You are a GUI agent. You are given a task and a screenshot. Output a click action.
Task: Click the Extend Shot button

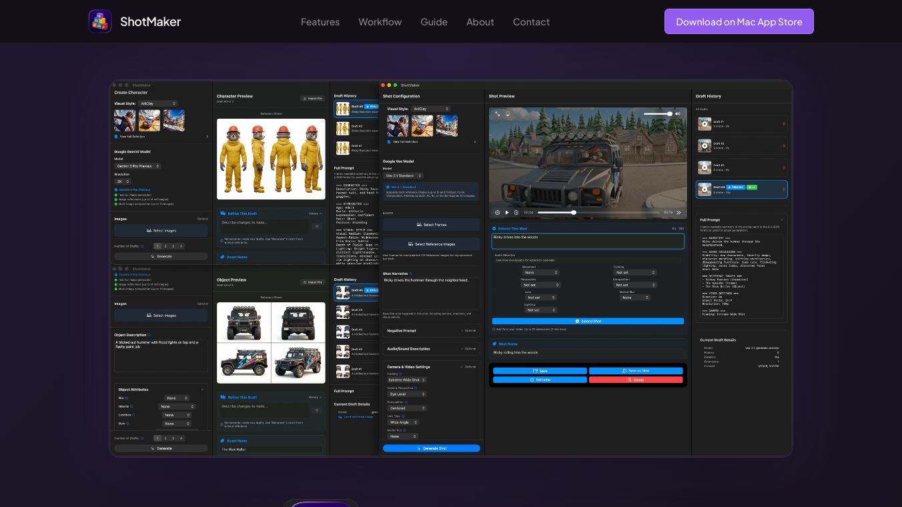coord(588,321)
